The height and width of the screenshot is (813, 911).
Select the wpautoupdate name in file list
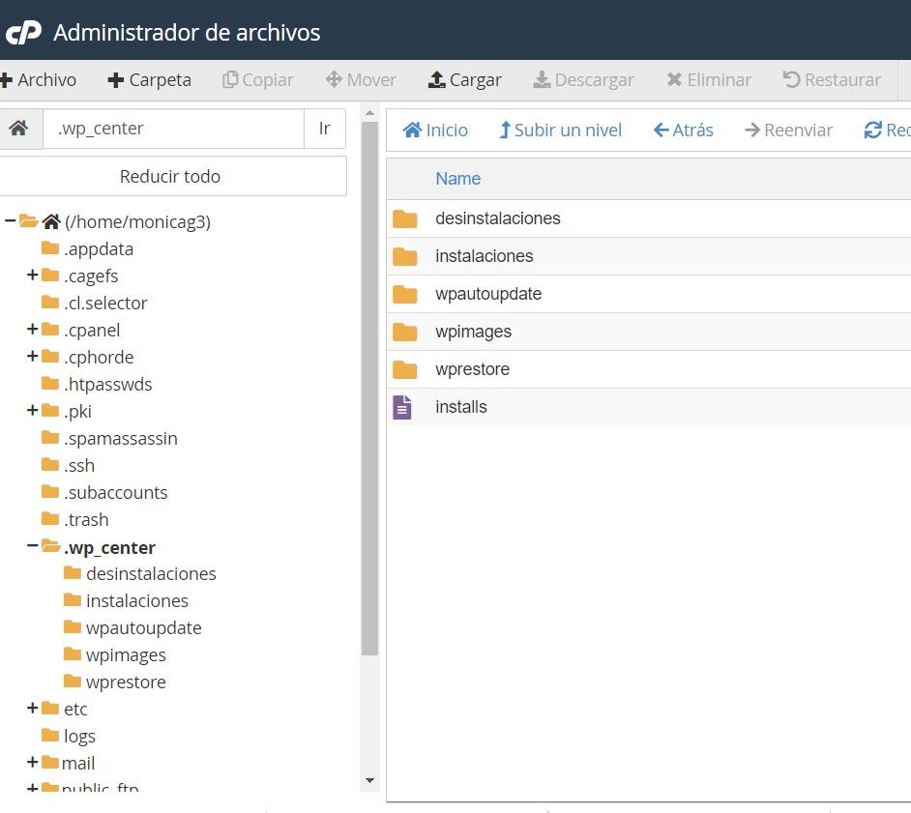click(x=488, y=294)
